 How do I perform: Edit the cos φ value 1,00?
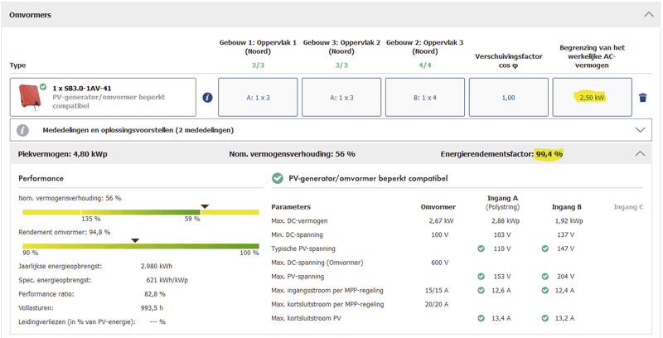509,98
